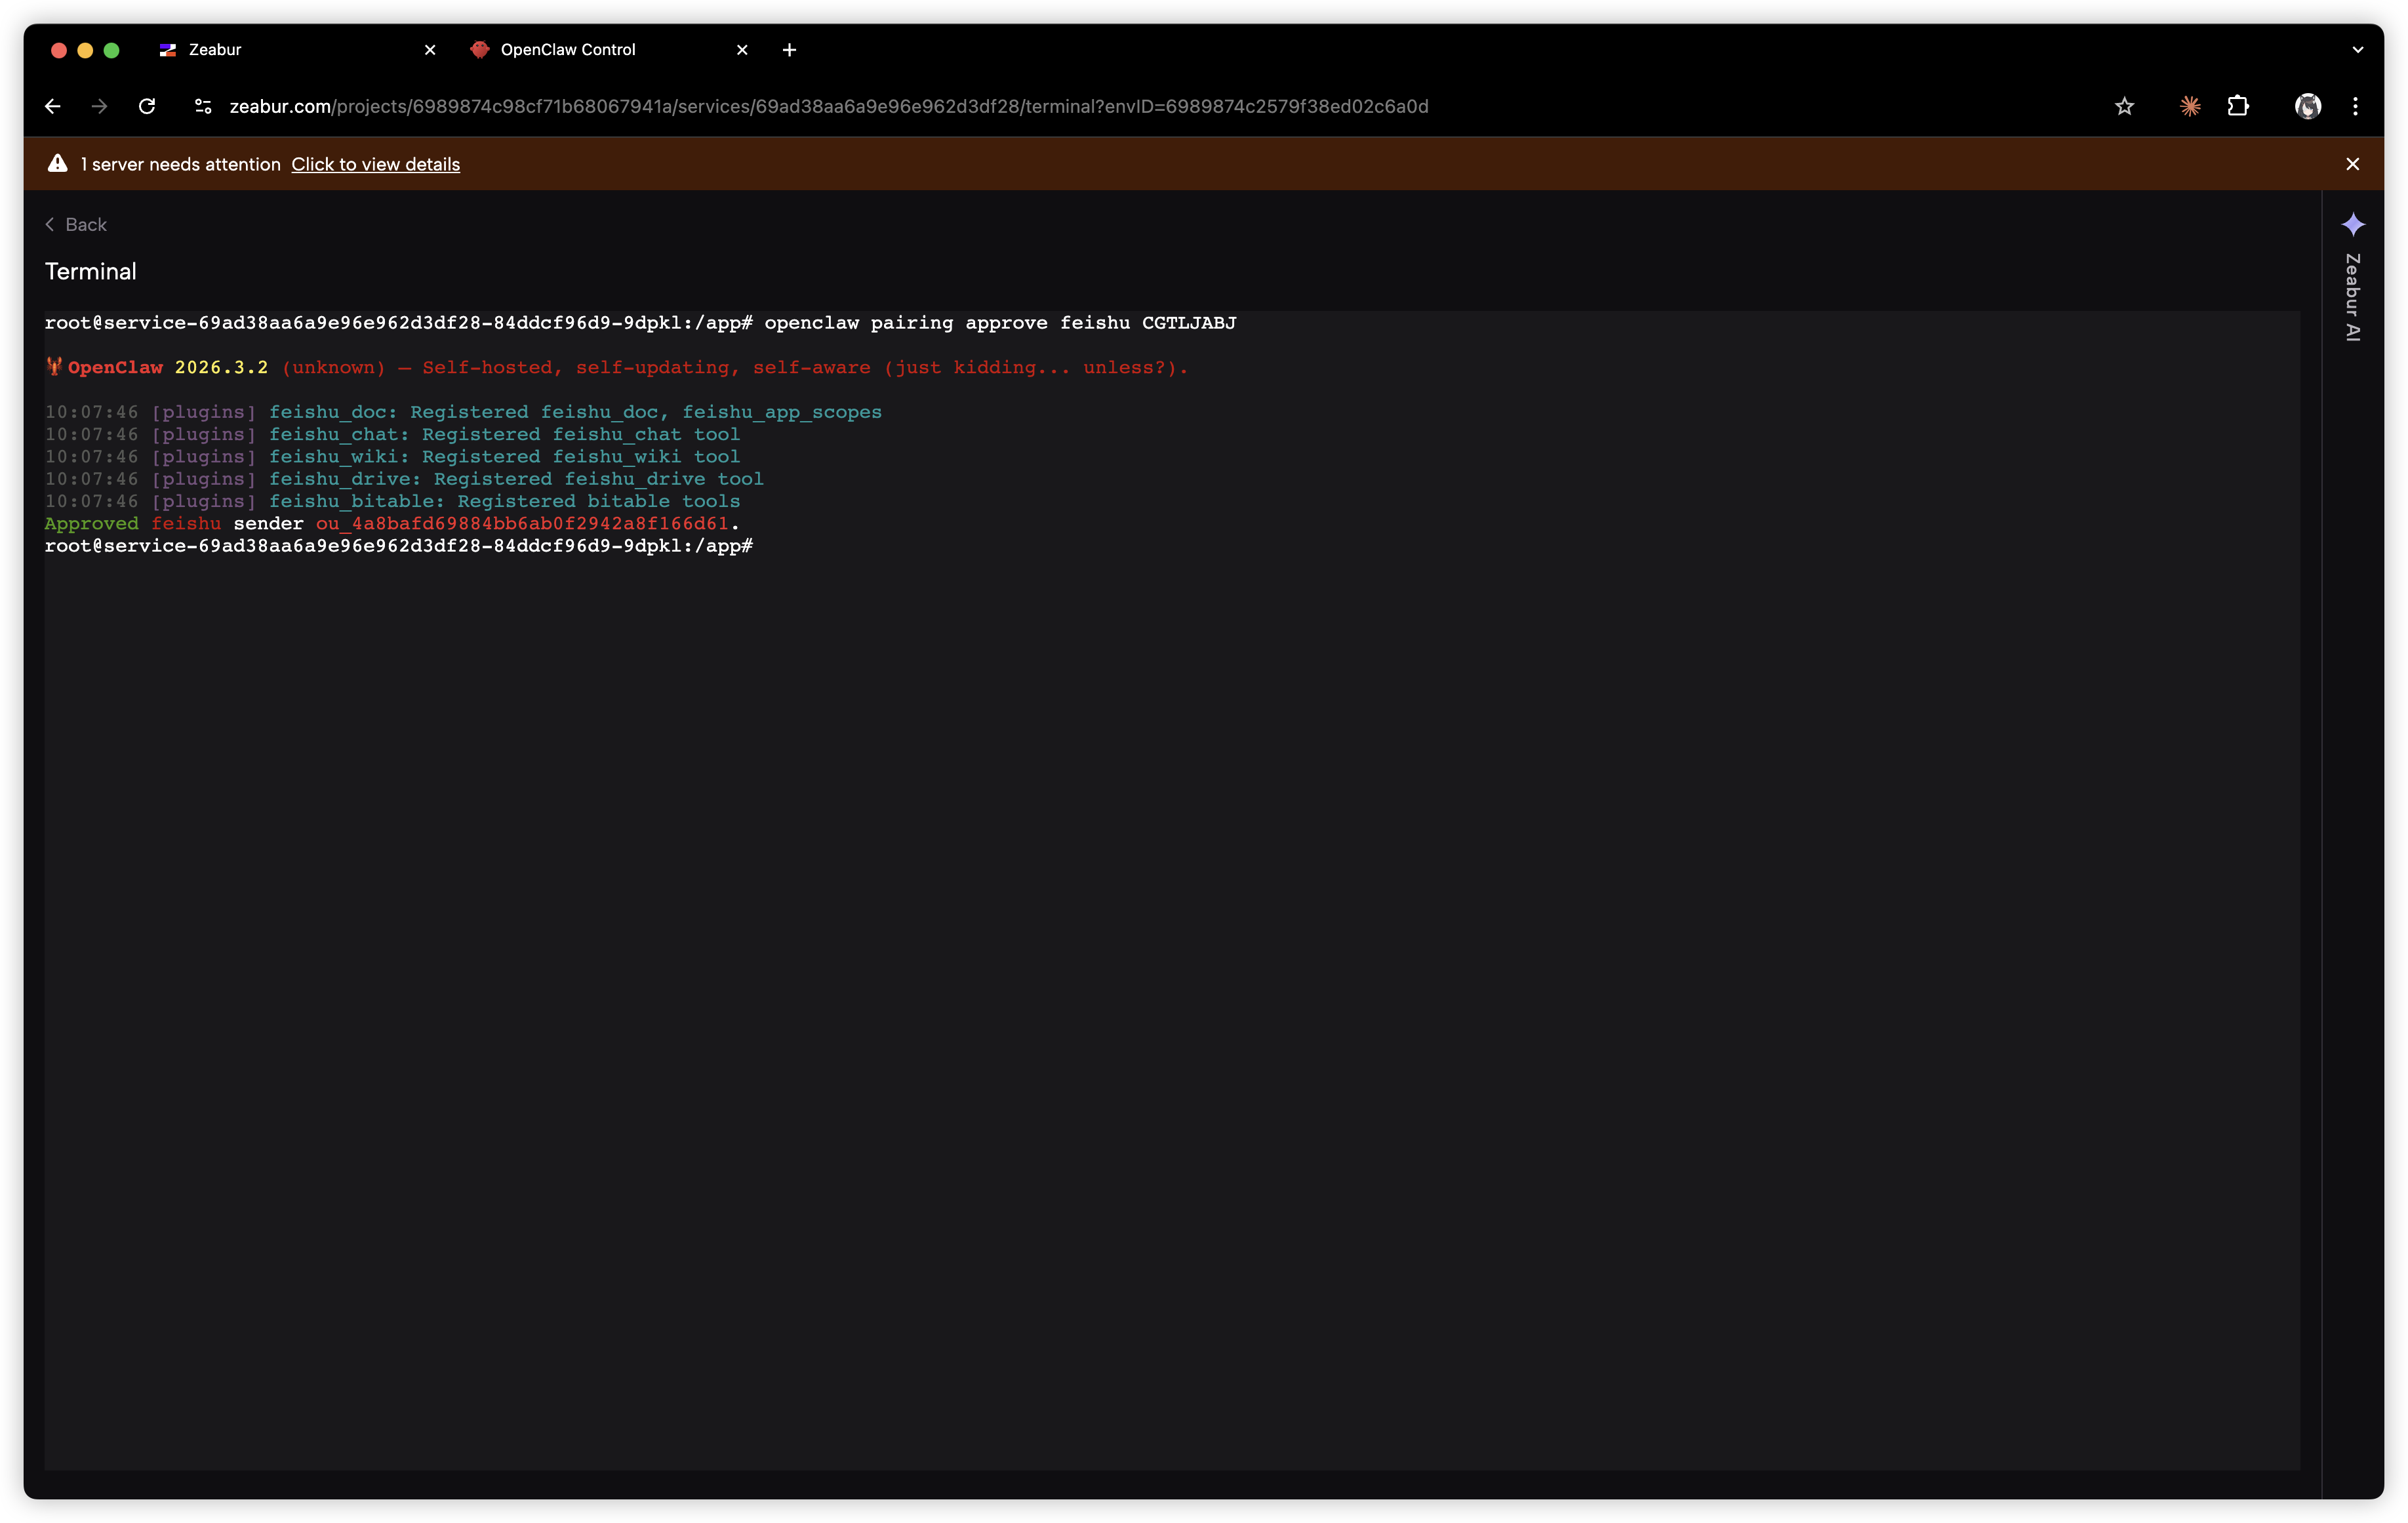Click the site info icon in address bar

(203, 106)
